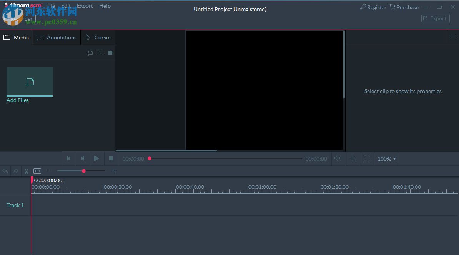Click the preview panel horizontal scrollbar
Viewport: 459px width, 255px height.
pyautogui.click(x=166, y=151)
